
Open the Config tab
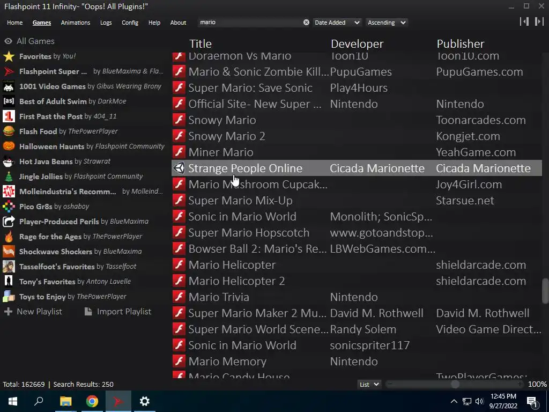click(130, 23)
